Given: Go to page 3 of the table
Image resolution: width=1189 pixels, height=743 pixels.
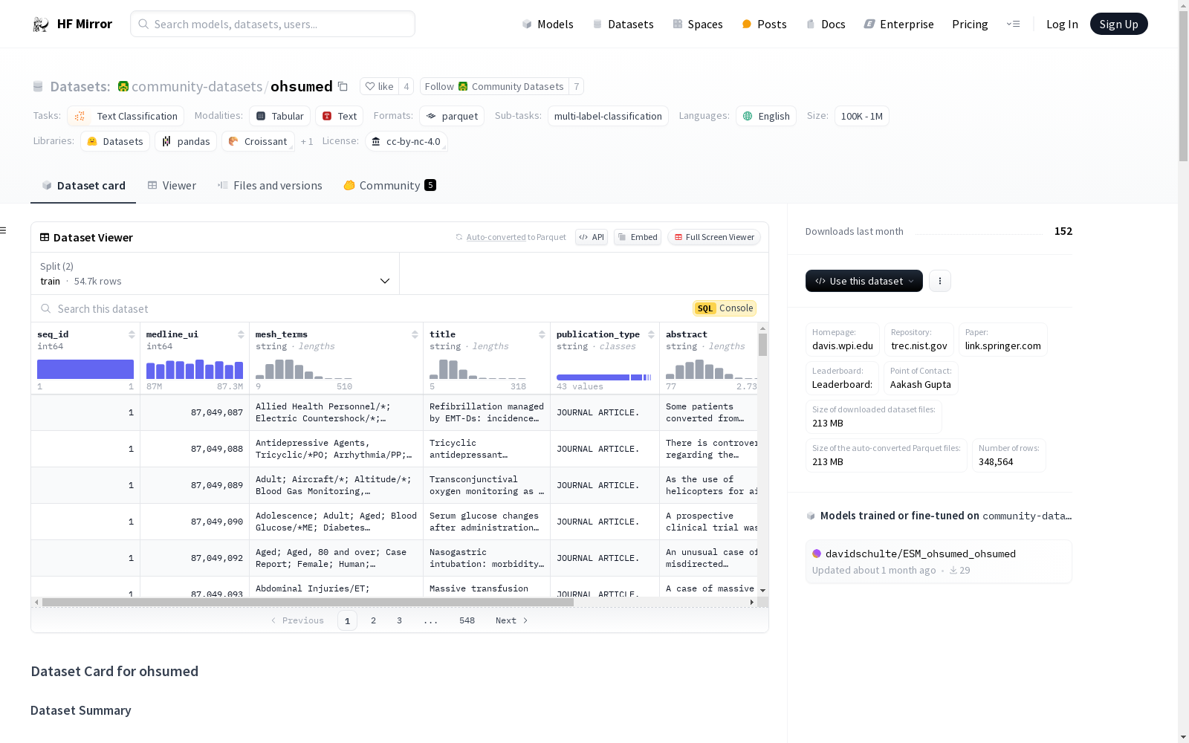Looking at the screenshot, I should (399, 620).
